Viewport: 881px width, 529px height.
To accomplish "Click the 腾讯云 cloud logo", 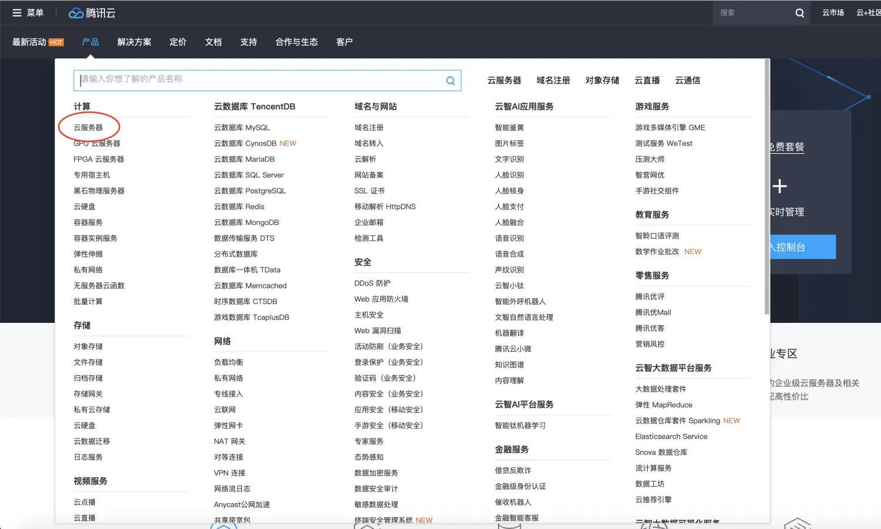I will [x=92, y=13].
